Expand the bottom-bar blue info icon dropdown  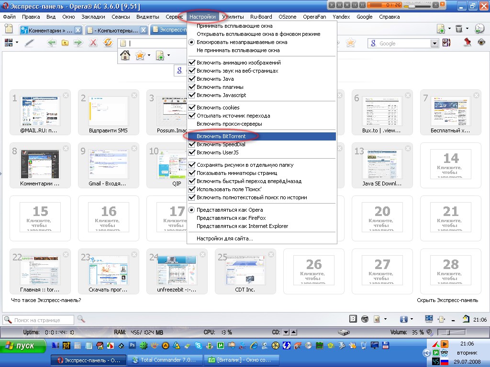(x=412, y=319)
